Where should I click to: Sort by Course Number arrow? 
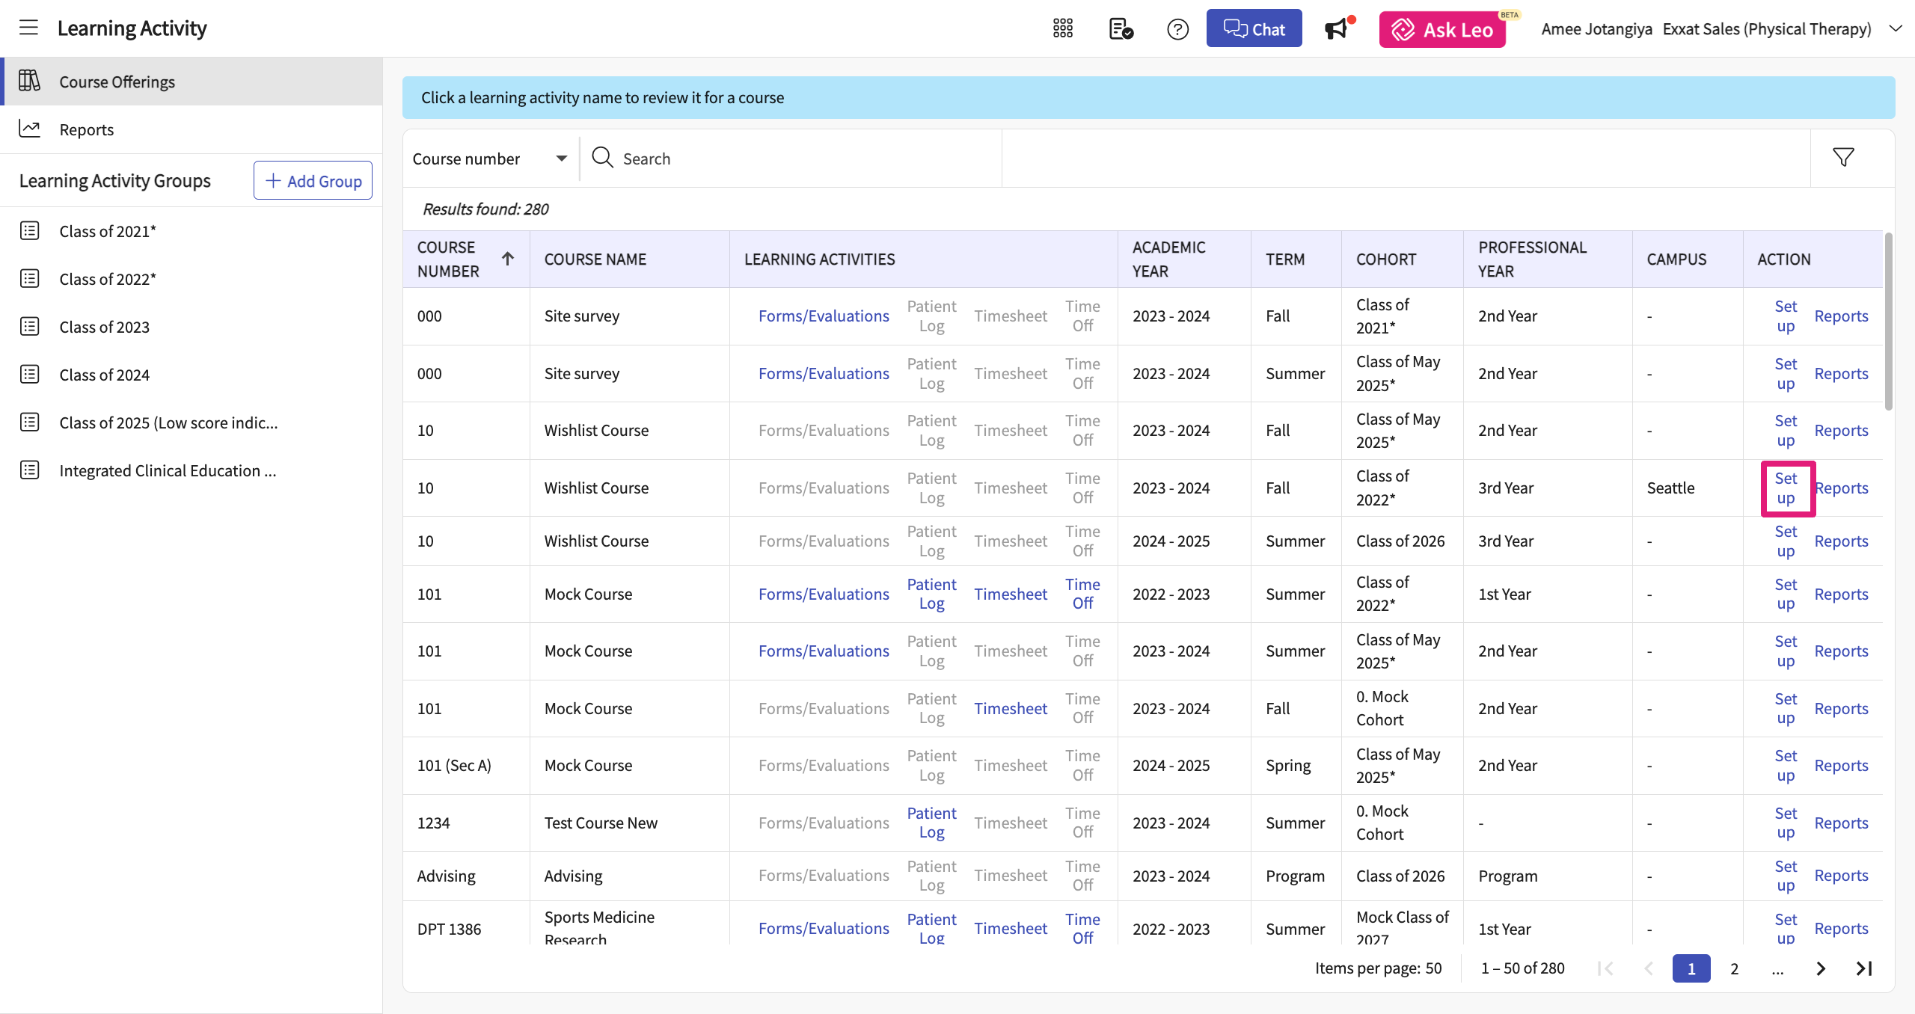tap(508, 259)
